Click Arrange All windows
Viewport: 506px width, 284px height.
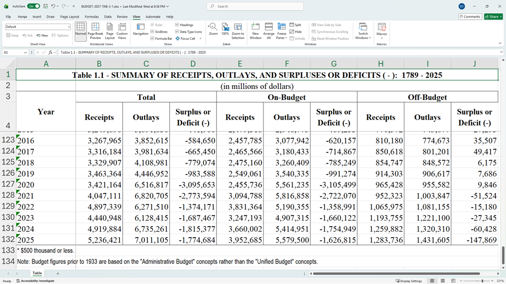268,31
